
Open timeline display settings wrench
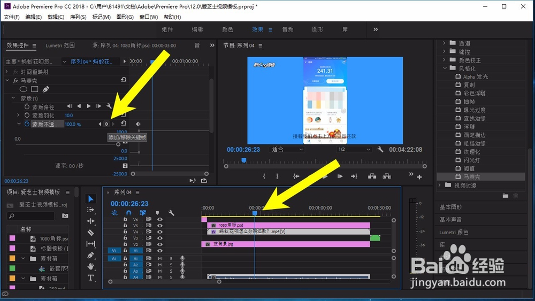171,213
